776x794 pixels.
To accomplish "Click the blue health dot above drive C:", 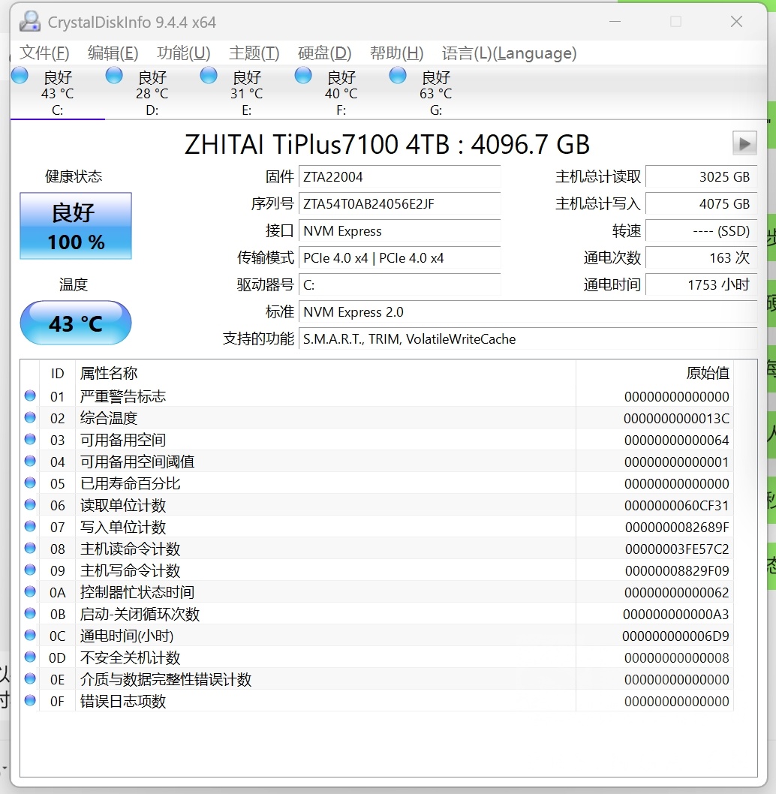I will point(19,75).
